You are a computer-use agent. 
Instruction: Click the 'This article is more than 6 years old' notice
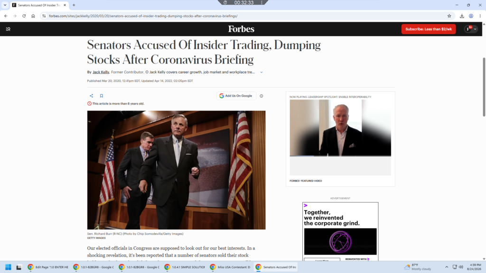click(x=116, y=104)
